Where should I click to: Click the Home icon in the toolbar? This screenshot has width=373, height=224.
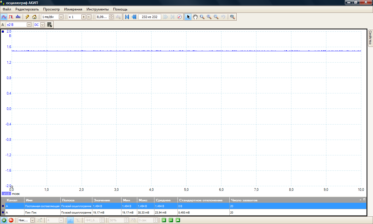coord(34,17)
